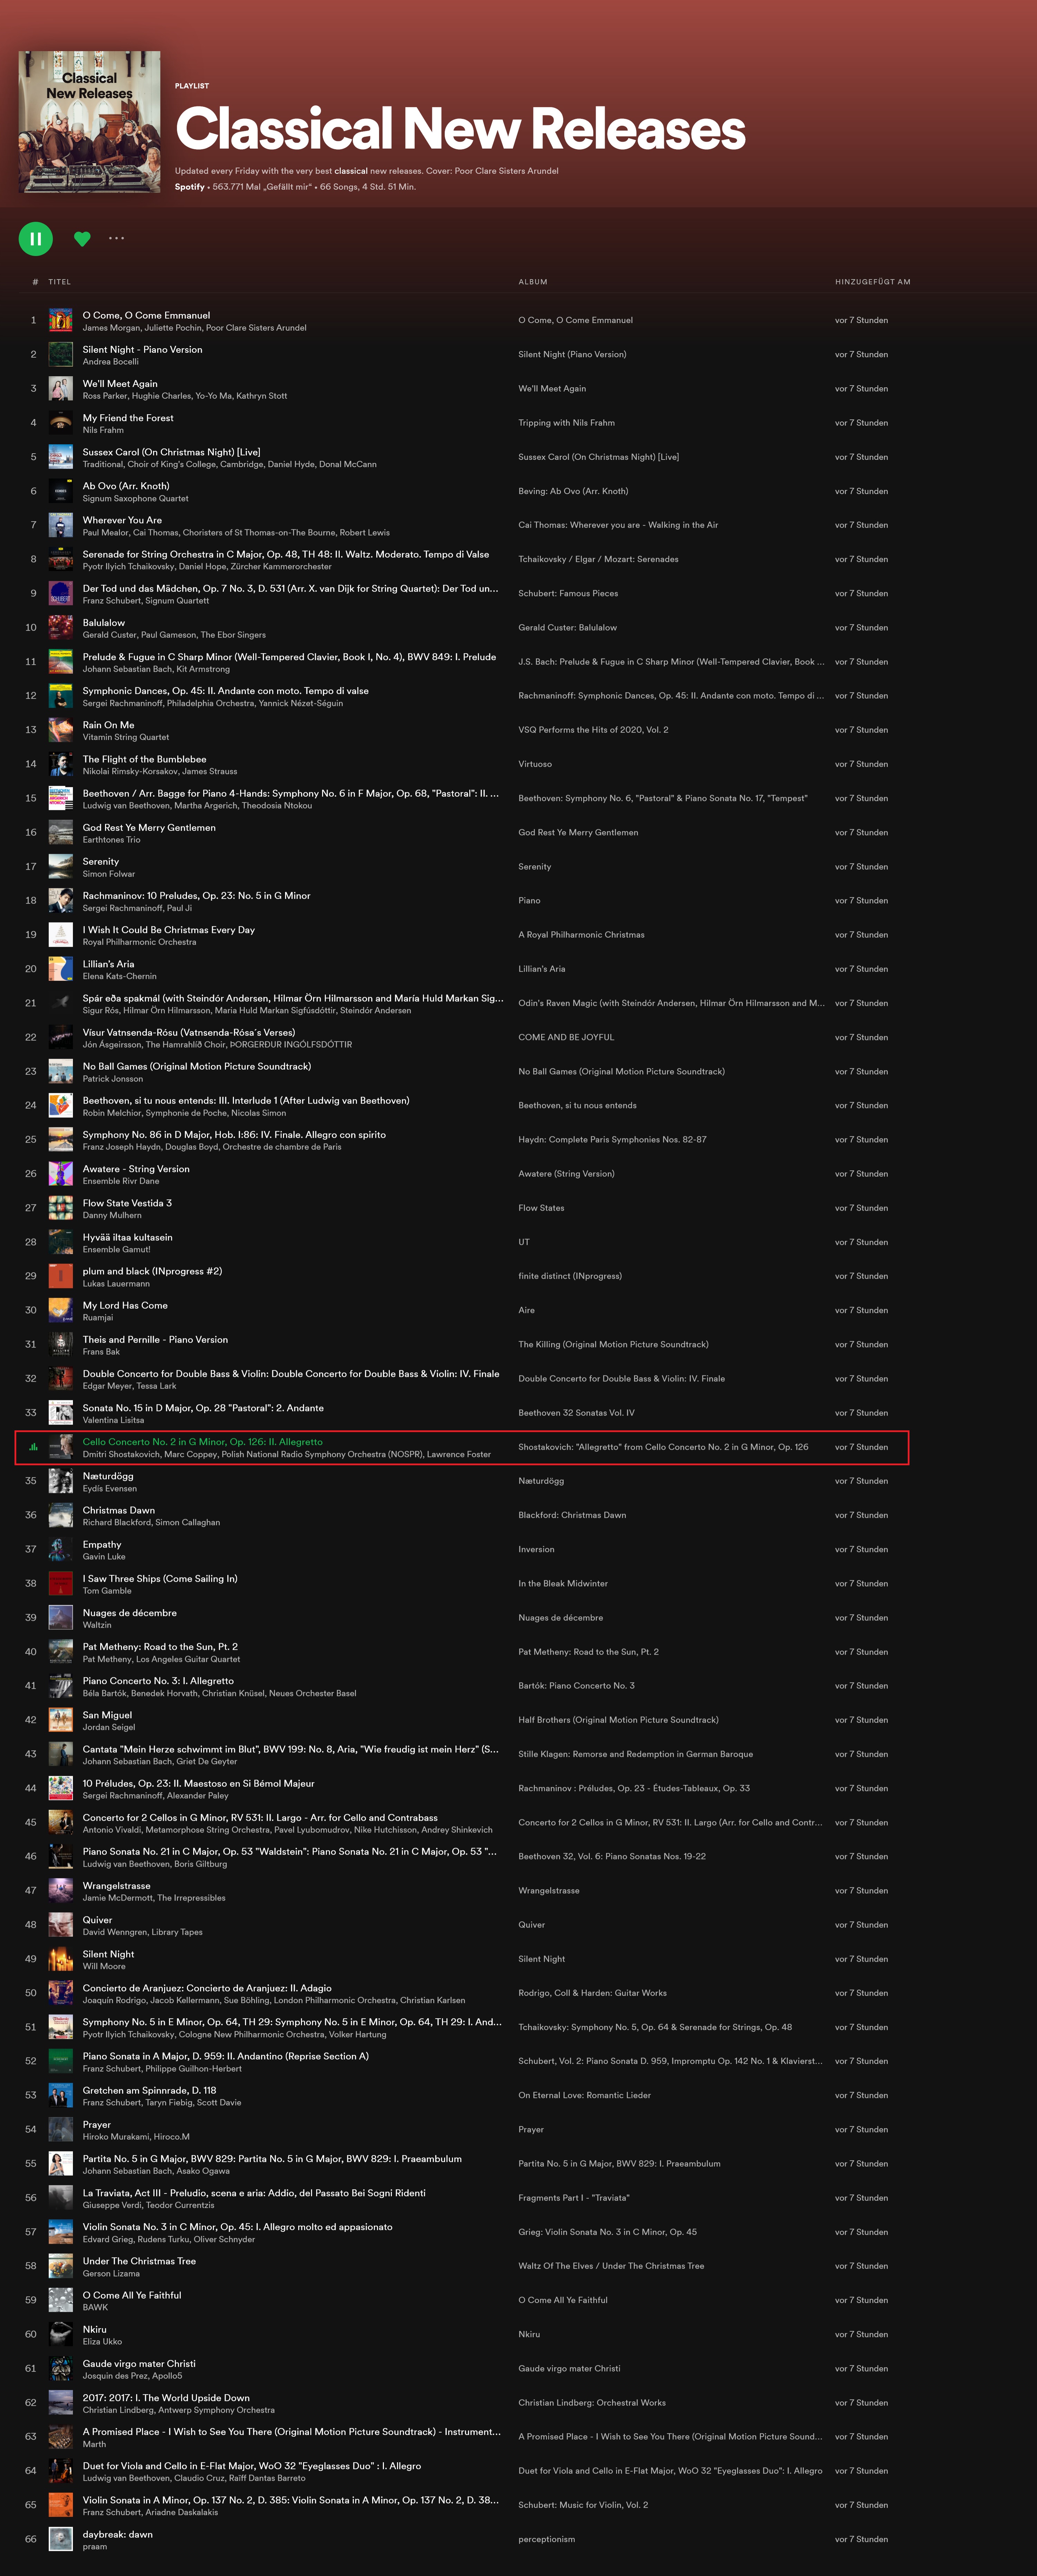Screen dimensions: 1037x2576
Task: Open album Tripping with Nils Frahm
Action: [566, 423]
